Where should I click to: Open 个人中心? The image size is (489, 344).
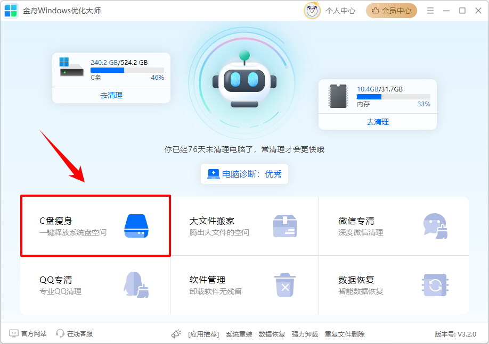click(x=340, y=11)
